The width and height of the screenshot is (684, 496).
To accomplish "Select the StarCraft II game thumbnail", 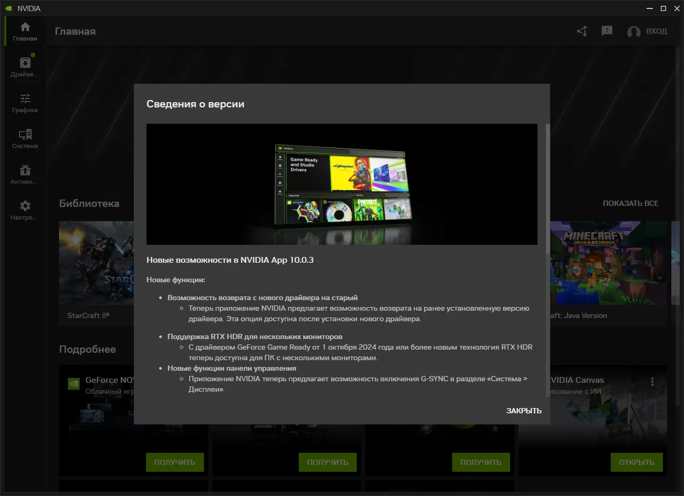I will click(96, 263).
